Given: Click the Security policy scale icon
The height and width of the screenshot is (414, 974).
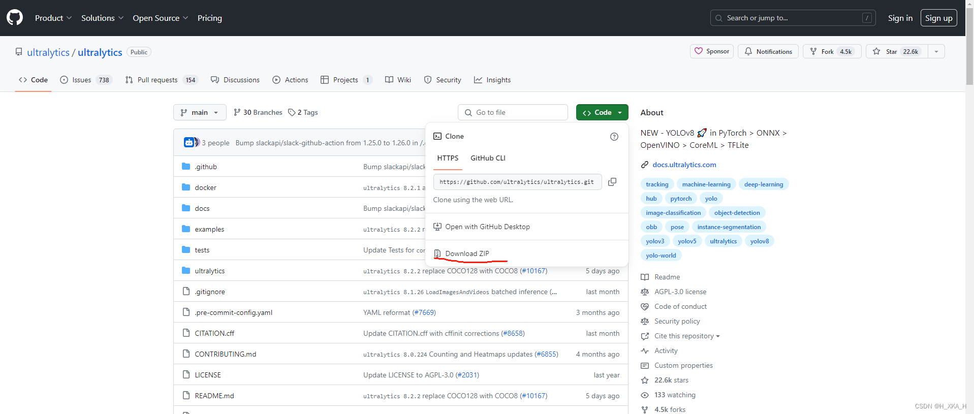Looking at the screenshot, I should pyautogui.click(x=645, y=321).
